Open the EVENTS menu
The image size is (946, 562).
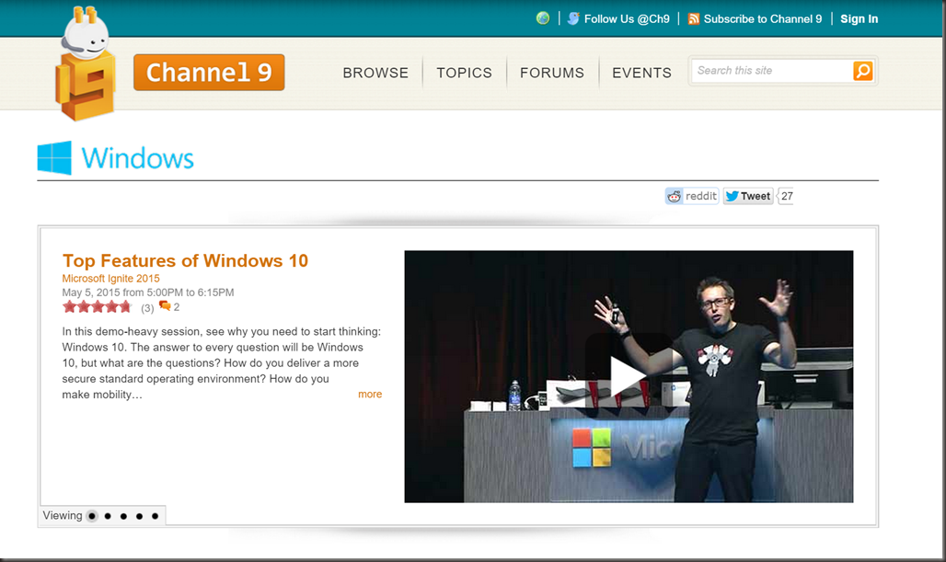[641, 73]
